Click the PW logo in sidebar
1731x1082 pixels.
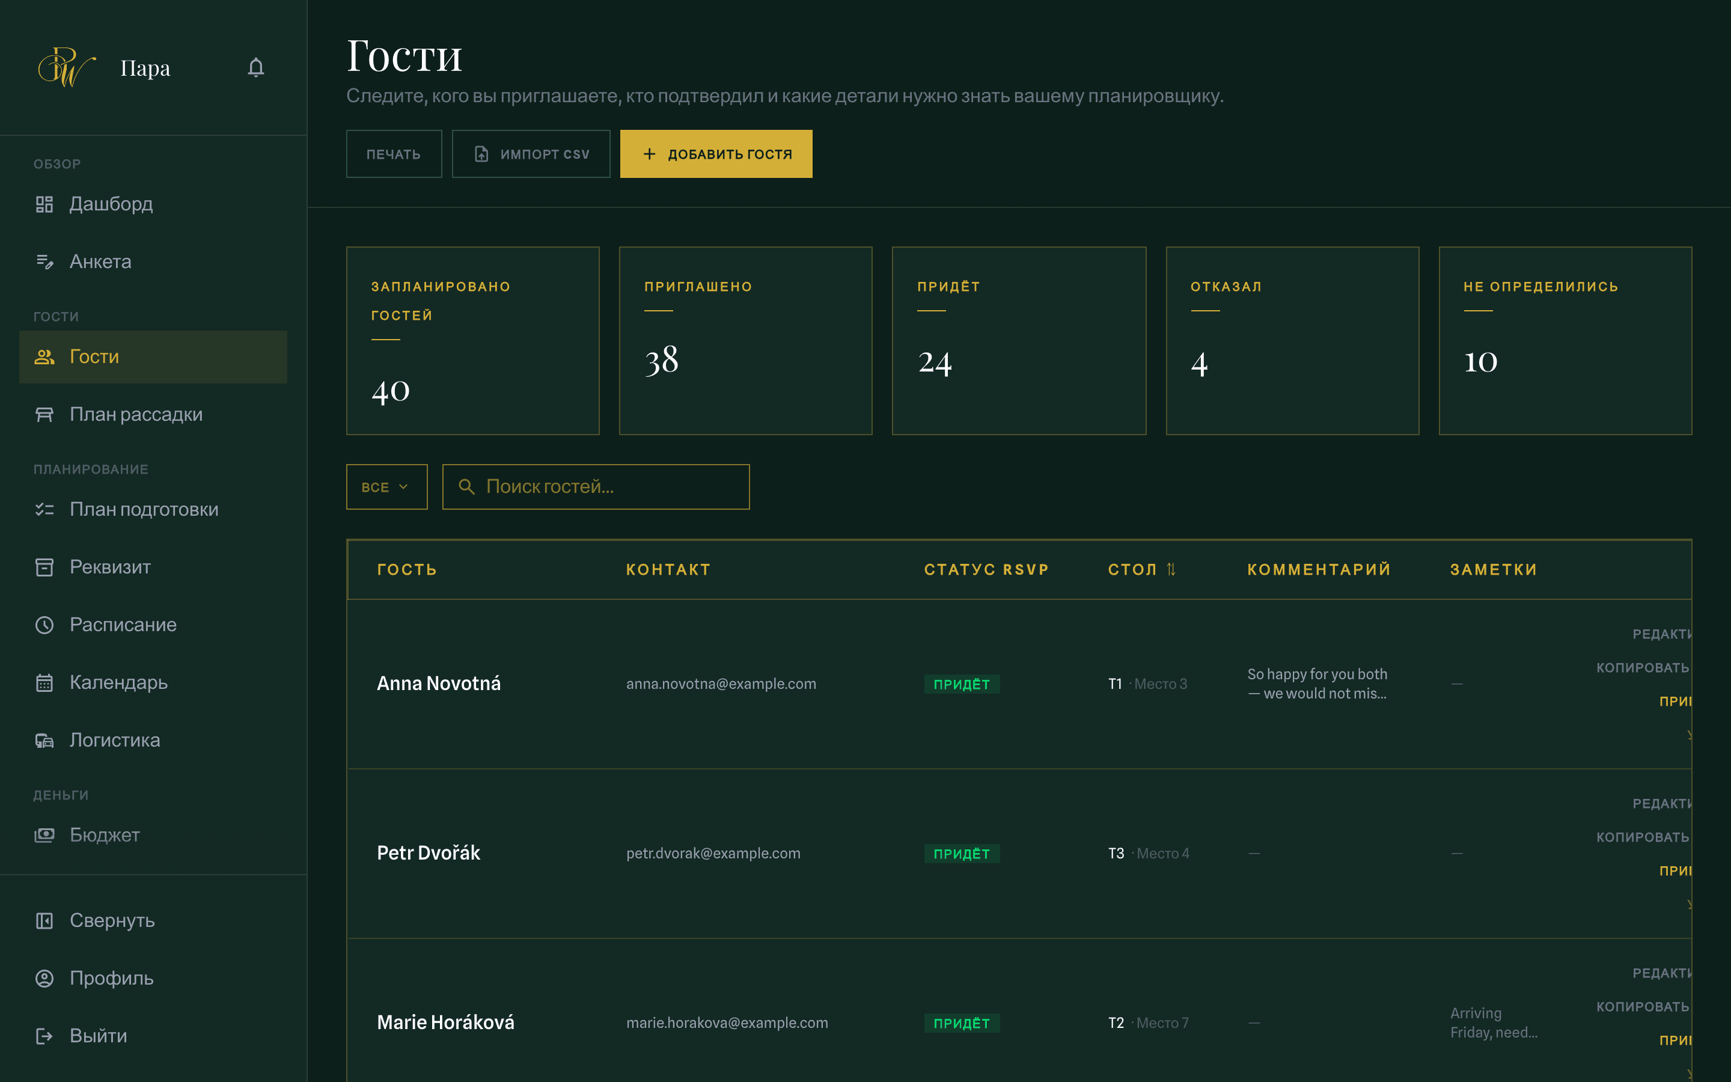point(67,68)
